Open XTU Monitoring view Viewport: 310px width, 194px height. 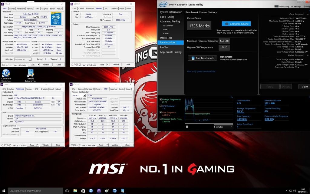[282, 7]
